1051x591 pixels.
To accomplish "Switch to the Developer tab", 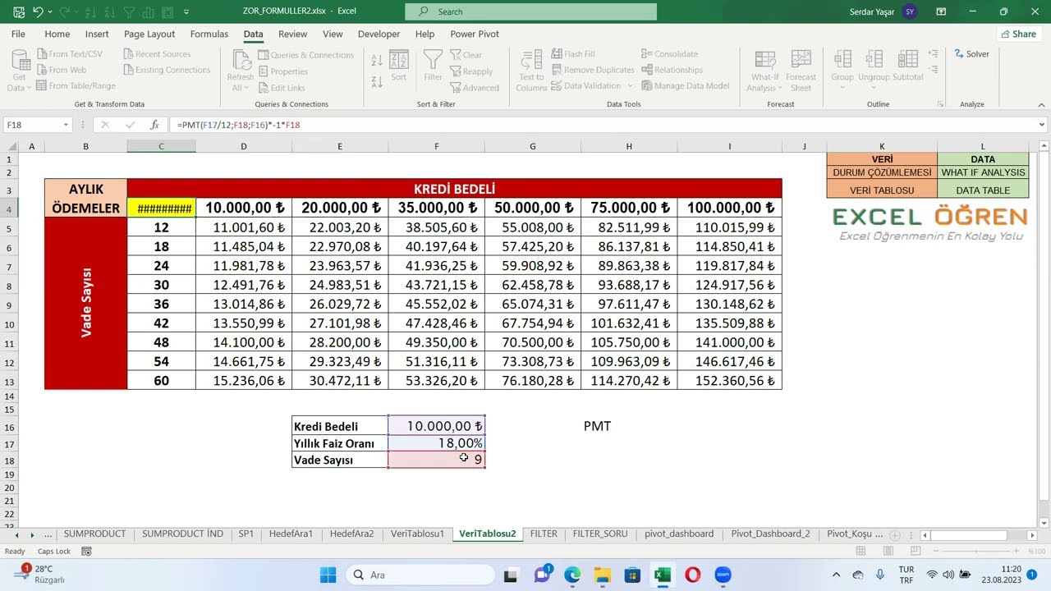I will (x=379, y=34).
